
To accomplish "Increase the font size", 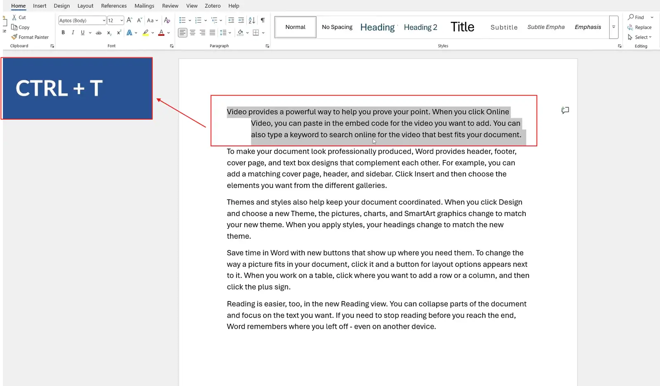I will (130, 20).
